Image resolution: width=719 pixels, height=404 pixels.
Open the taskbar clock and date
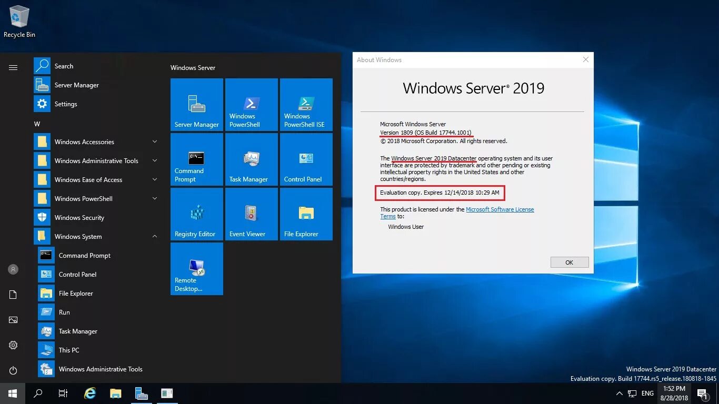click(x=674, y=393)
